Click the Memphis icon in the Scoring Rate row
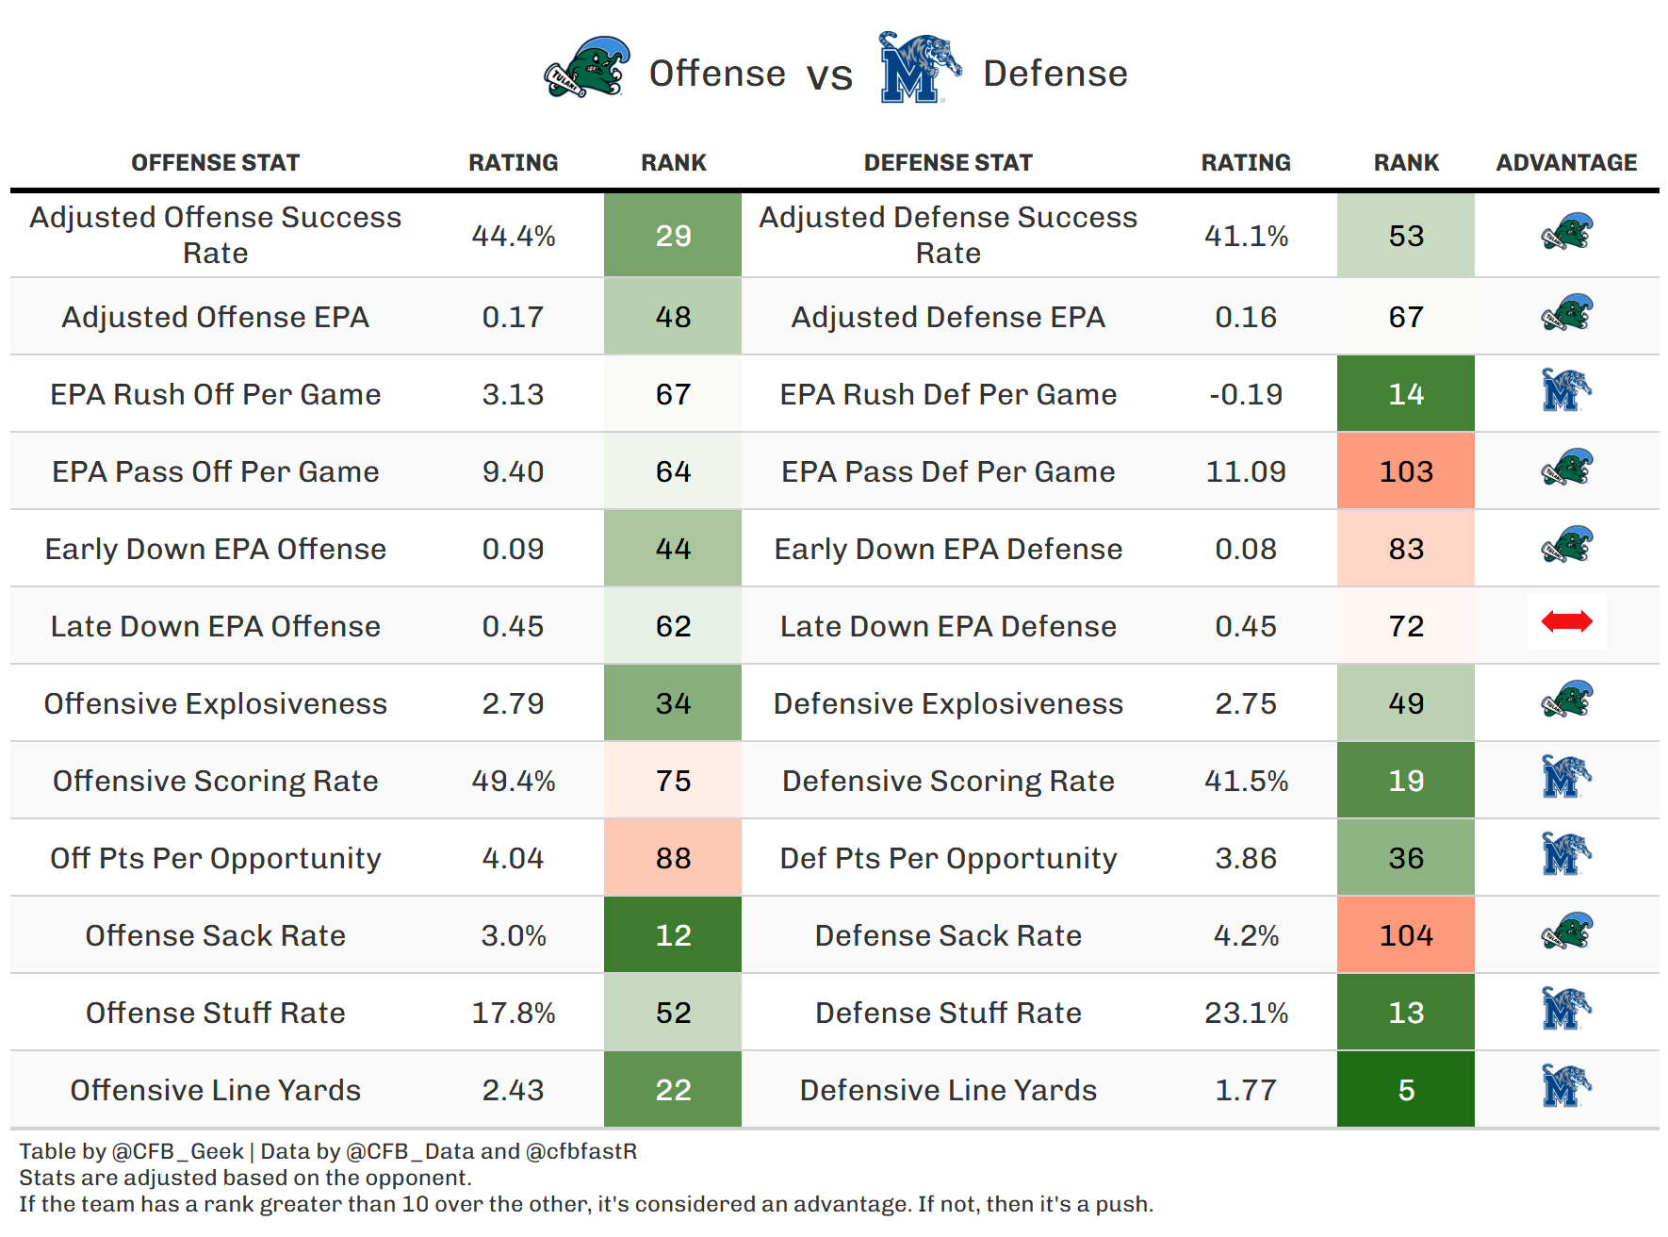 [1566, 777]
